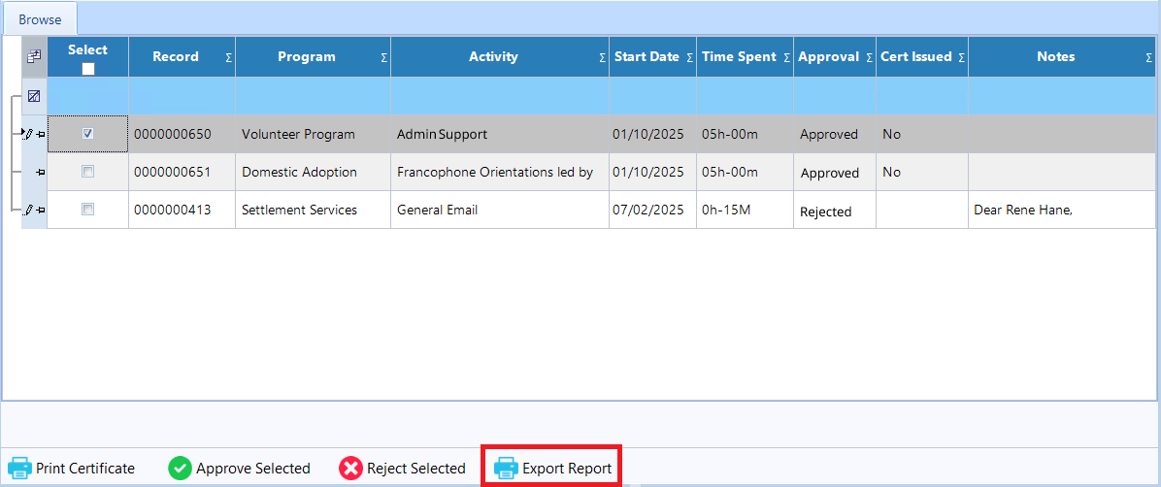Image resolution: width=1161 pixels, height=487 pixels.
Task: Pin the row for record 0000000413
Action: (40, 211)
